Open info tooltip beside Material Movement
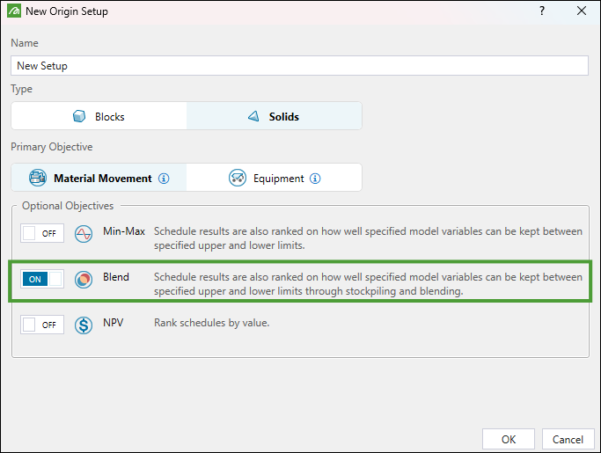 tap(164, 179)
